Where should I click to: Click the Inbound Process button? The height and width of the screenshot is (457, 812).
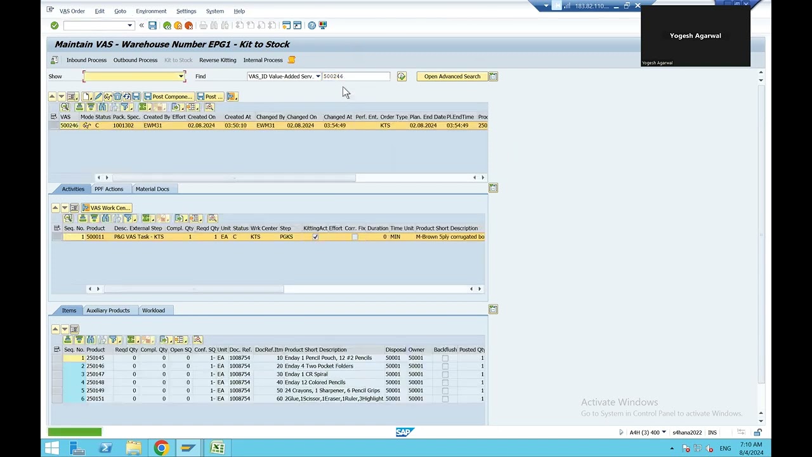click(x=86, y=60)
